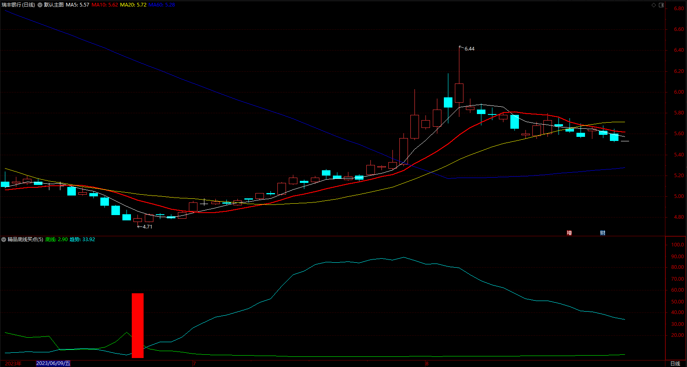687x367 pixels.
Task: Open the main chart indicator dropdown arrow
Action: tap(40, 5)
